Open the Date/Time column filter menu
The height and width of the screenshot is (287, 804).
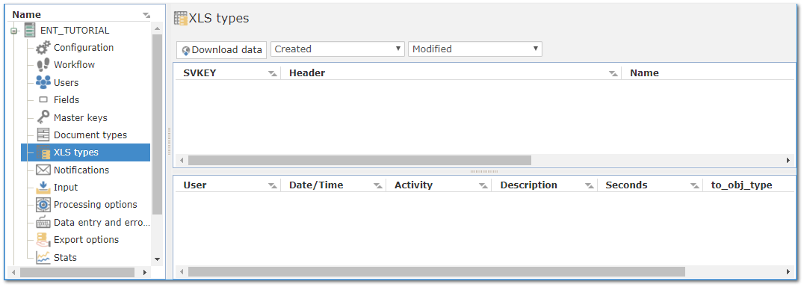378,186
